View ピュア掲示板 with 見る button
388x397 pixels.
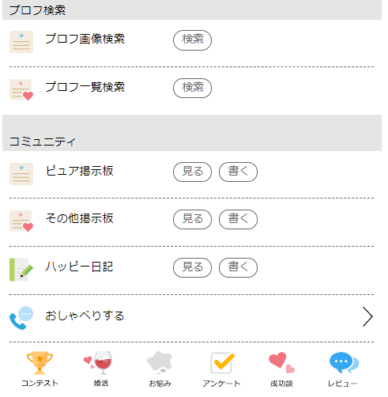pyautogui.click(x=192, y=172)
